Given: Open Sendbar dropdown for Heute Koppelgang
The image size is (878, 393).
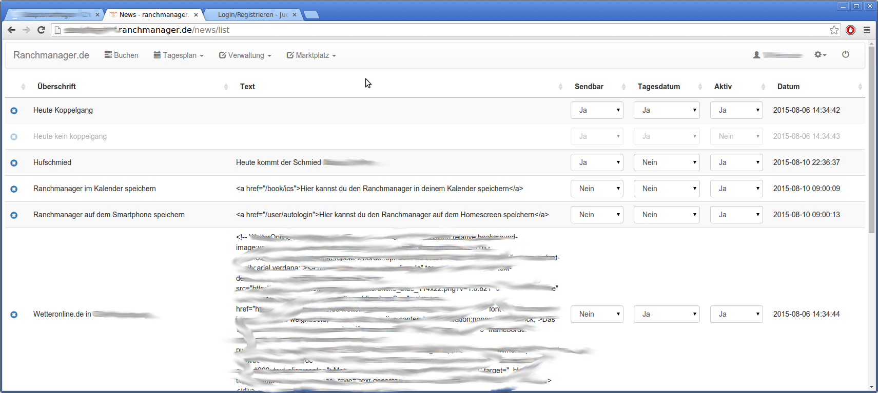Looking at the screenshot, I should [x=597, y=110].
